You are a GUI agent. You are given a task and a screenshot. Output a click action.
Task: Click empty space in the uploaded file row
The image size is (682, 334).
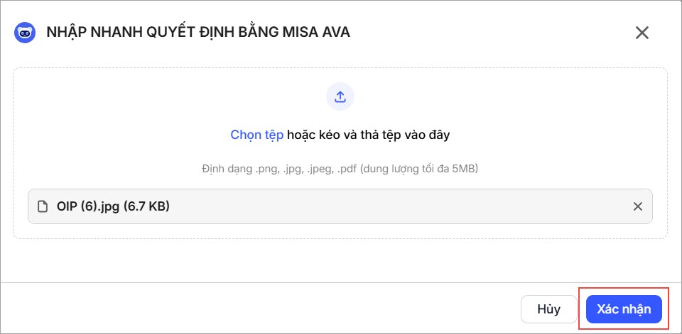[398, 206]
